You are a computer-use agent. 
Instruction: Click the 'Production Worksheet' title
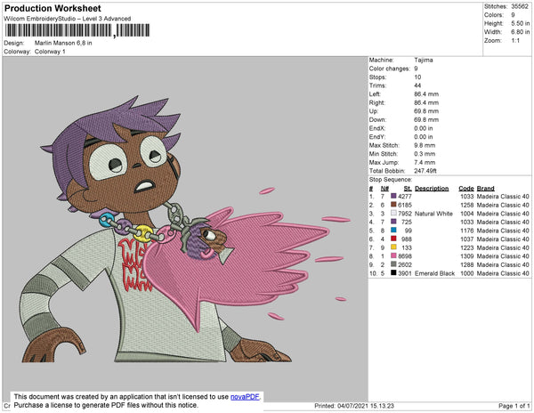click(53, 8)
